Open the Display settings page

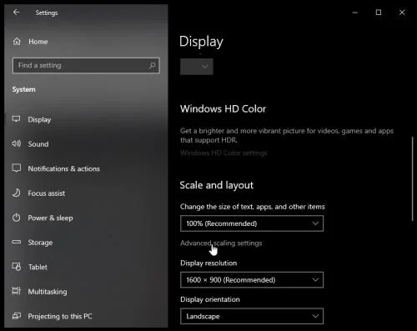click(x=86, y=119)
